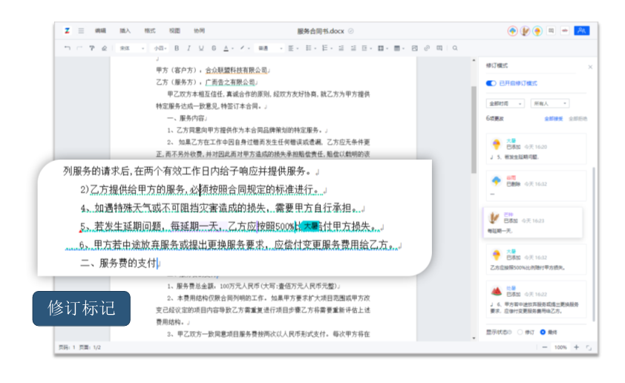Select the revision card 6、甲方若中途放弃服务
625x383 pixels.
click(x=536, y=299)
